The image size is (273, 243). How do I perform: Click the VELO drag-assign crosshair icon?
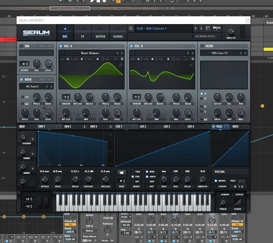[214, 127]
